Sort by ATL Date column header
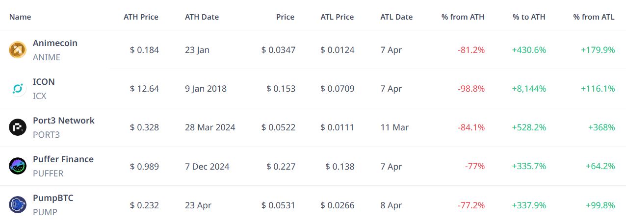Image resolution: width=626 pixels, height=224 pixels. [396, 17]
